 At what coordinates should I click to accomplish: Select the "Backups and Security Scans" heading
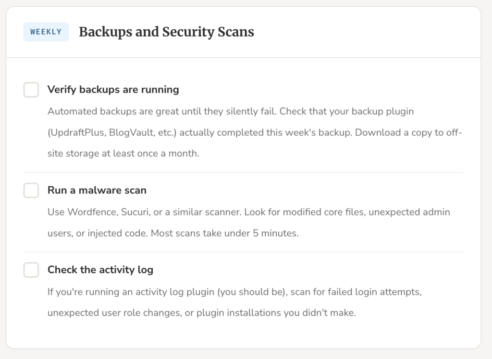[166, 32]
